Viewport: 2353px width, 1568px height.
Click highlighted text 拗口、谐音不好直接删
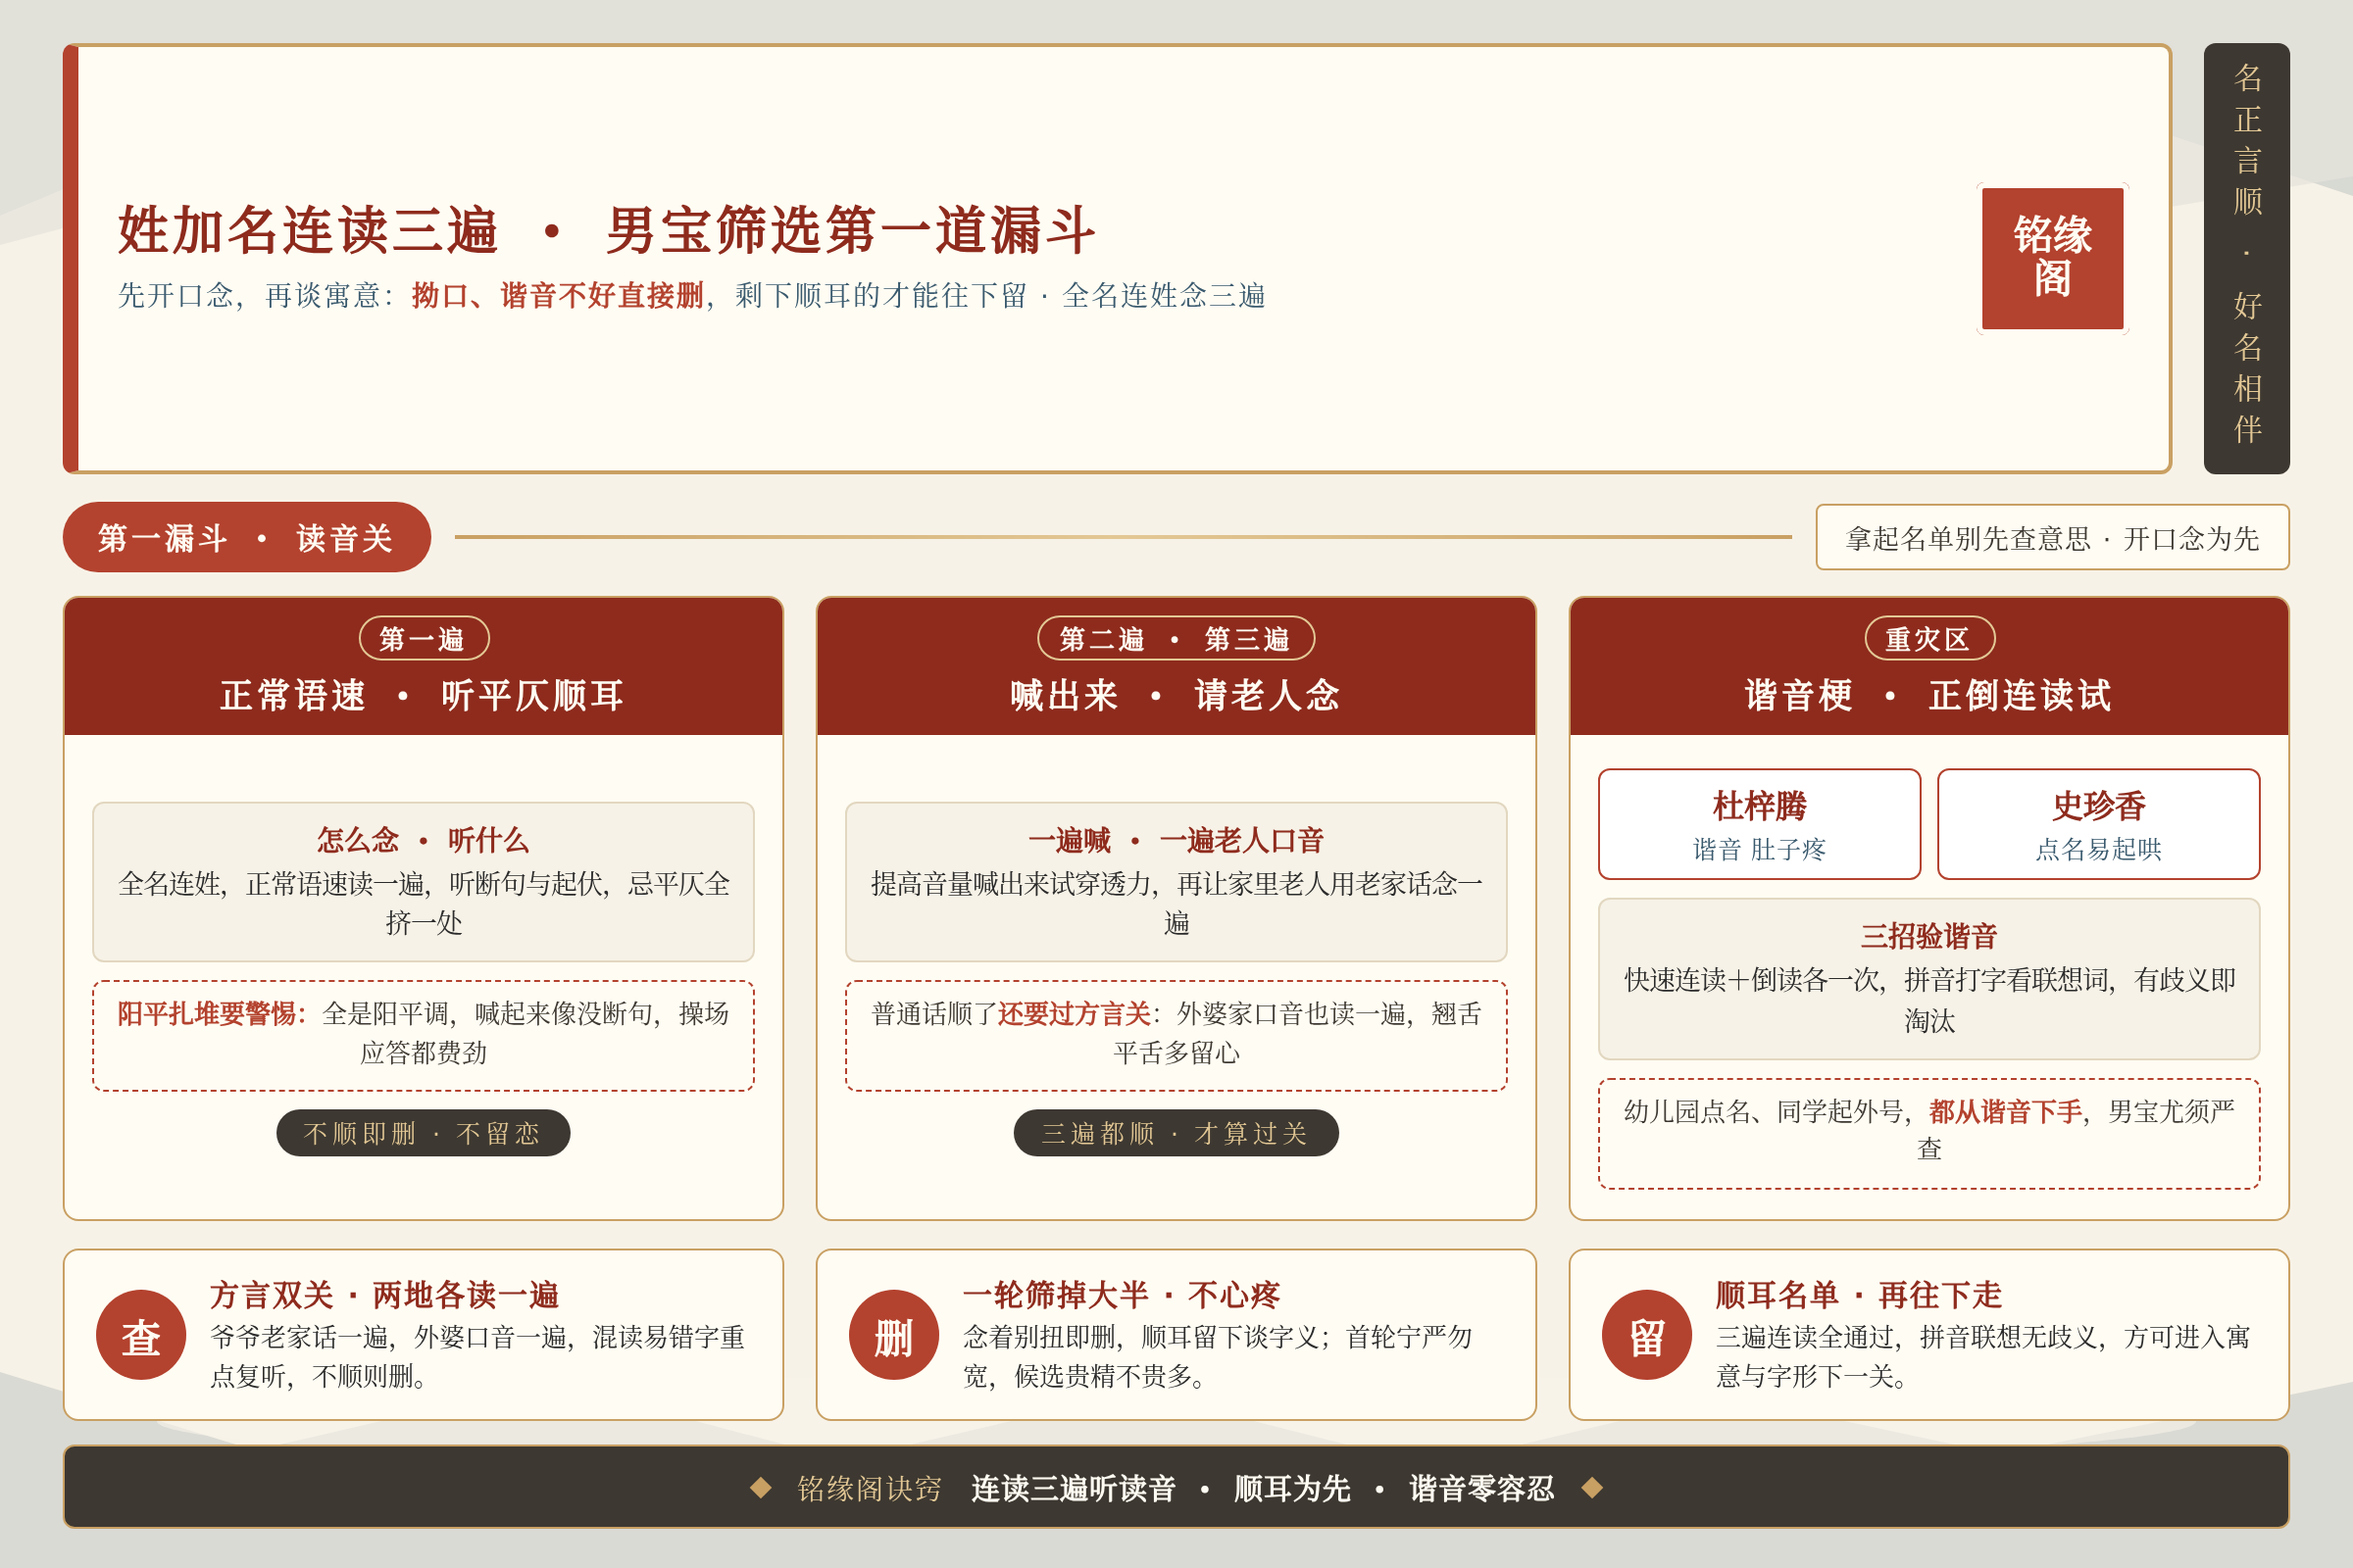click(x=557, y=295)
